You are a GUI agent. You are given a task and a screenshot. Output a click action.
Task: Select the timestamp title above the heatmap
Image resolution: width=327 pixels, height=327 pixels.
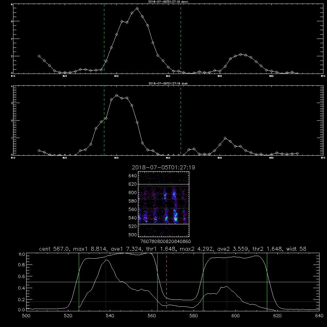pos(163,167)
